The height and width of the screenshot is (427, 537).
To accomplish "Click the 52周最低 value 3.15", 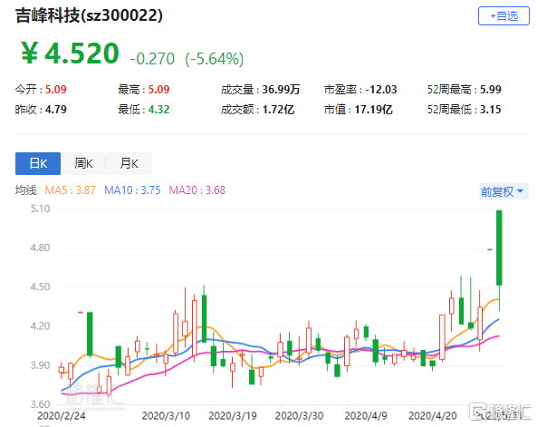I will point(491,110).
